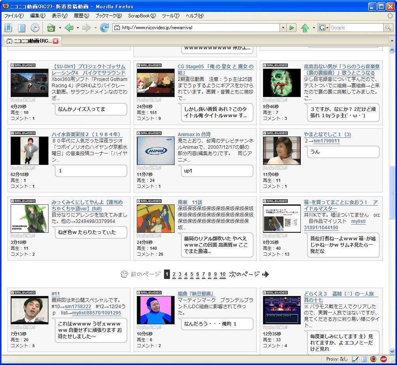Click the green recycle folder toolbar icon

[51, 28]
